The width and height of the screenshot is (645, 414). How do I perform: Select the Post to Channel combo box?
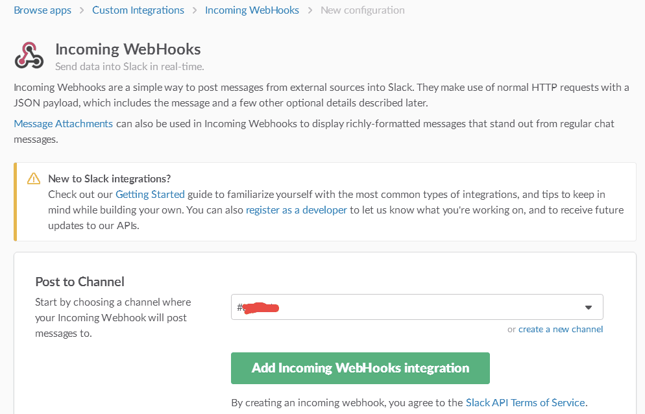(x=417, y=307)
